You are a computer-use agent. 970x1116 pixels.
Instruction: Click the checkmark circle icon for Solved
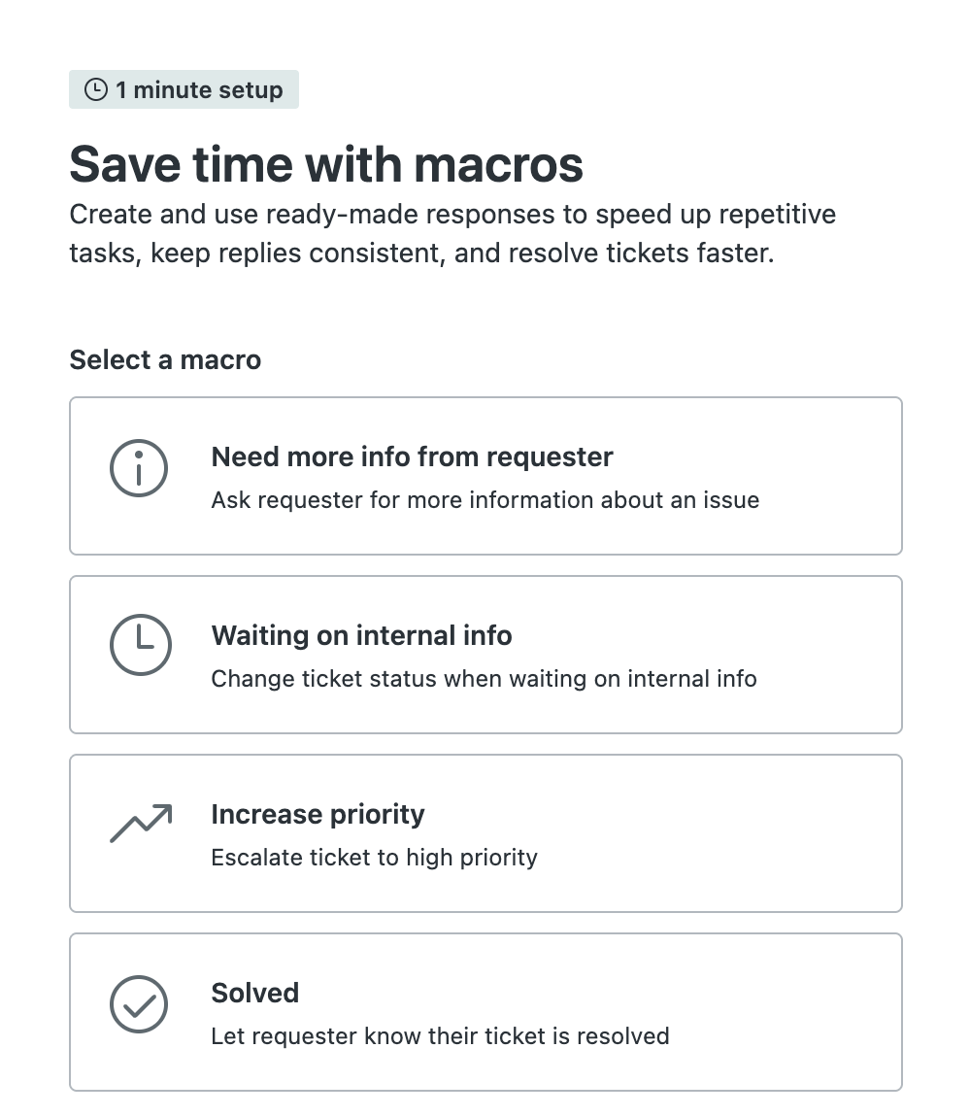139,1003
